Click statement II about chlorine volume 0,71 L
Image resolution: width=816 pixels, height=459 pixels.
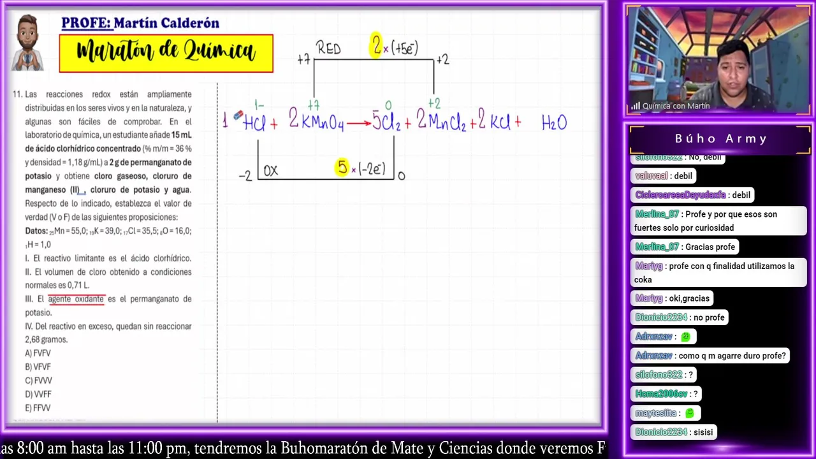coord(108,279)
